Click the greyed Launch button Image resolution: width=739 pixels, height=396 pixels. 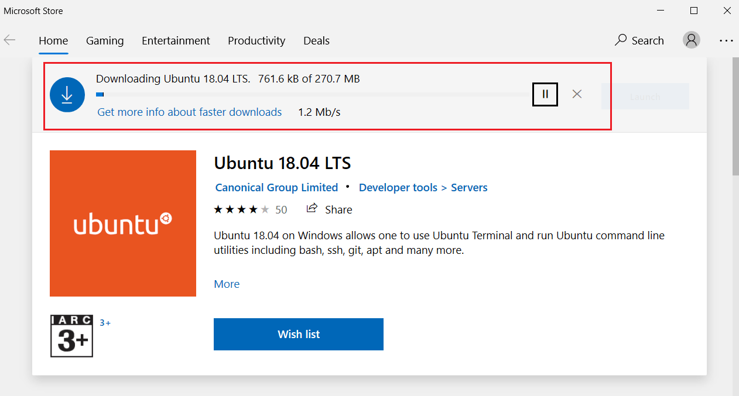[645, 97]
